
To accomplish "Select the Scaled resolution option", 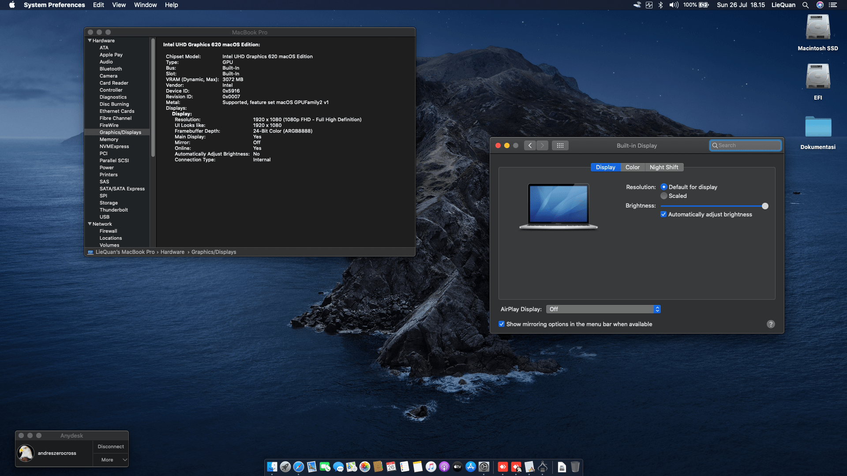I will click(x=663, y=196).
